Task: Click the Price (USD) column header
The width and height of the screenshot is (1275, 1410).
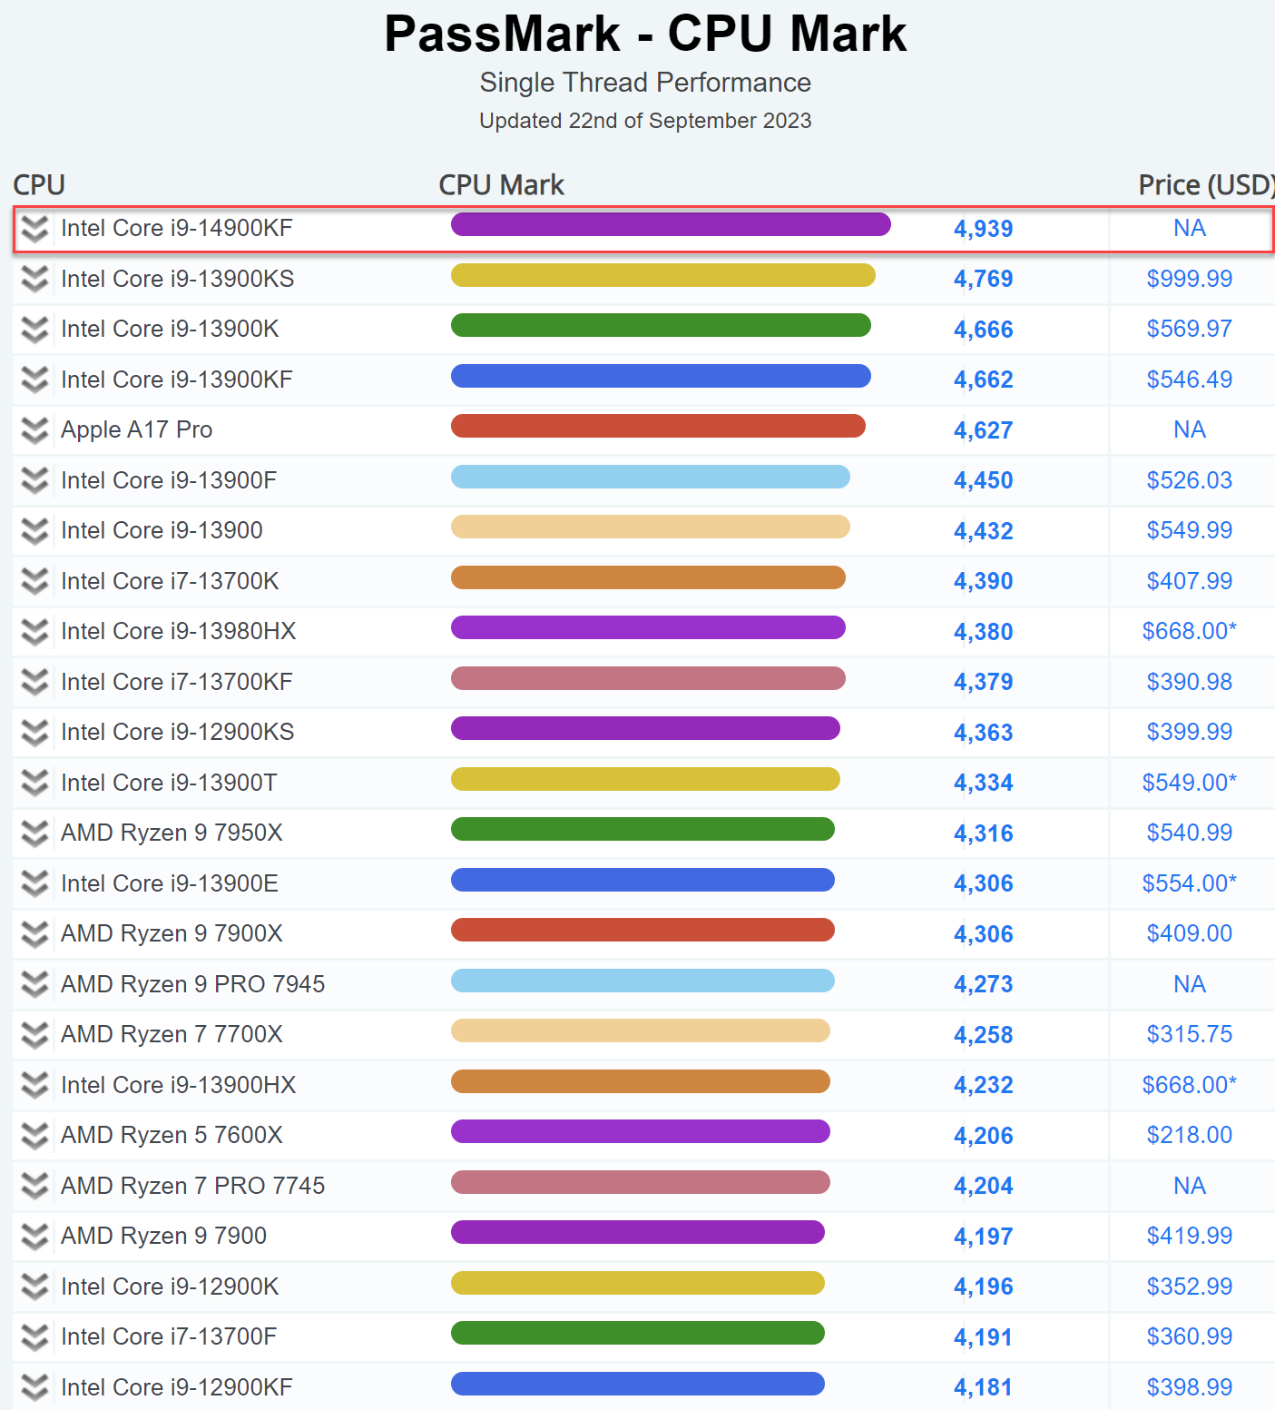Action: (1205, 185)
